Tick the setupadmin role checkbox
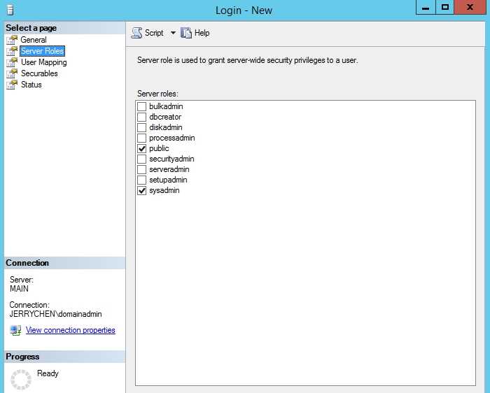This screenshot has height=393, width=490. 142,180
